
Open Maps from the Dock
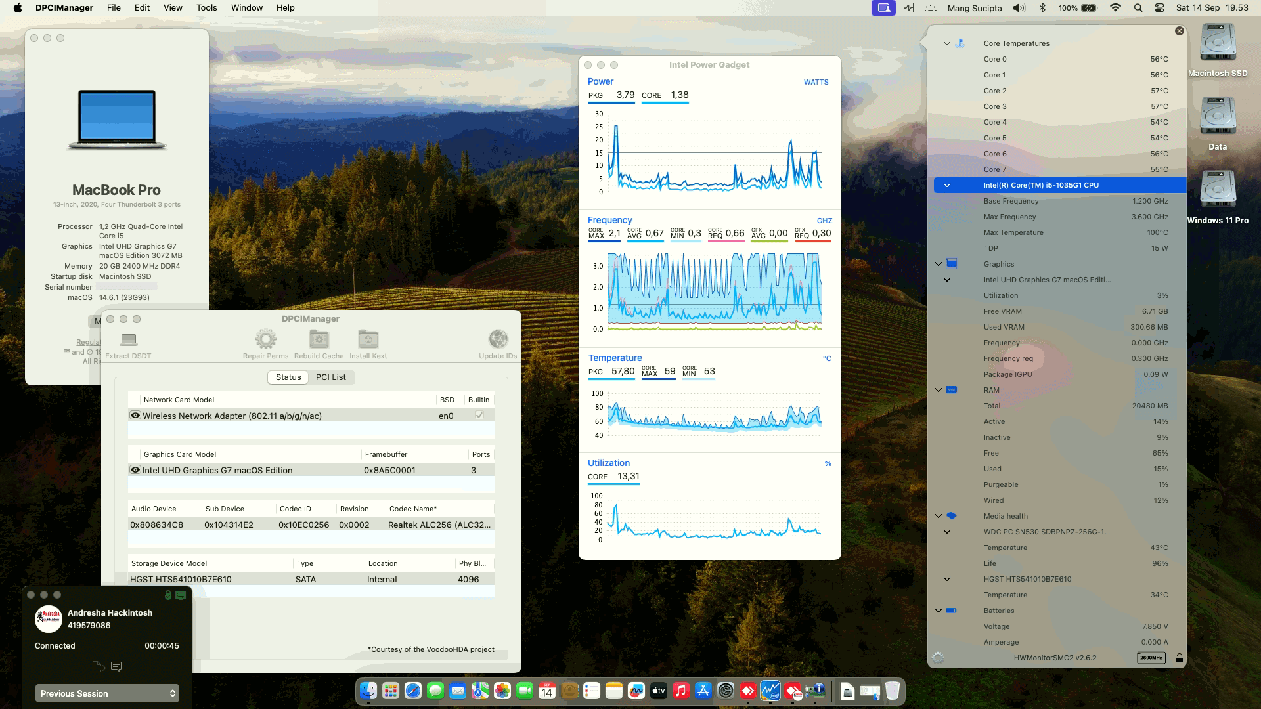[480, 691]
